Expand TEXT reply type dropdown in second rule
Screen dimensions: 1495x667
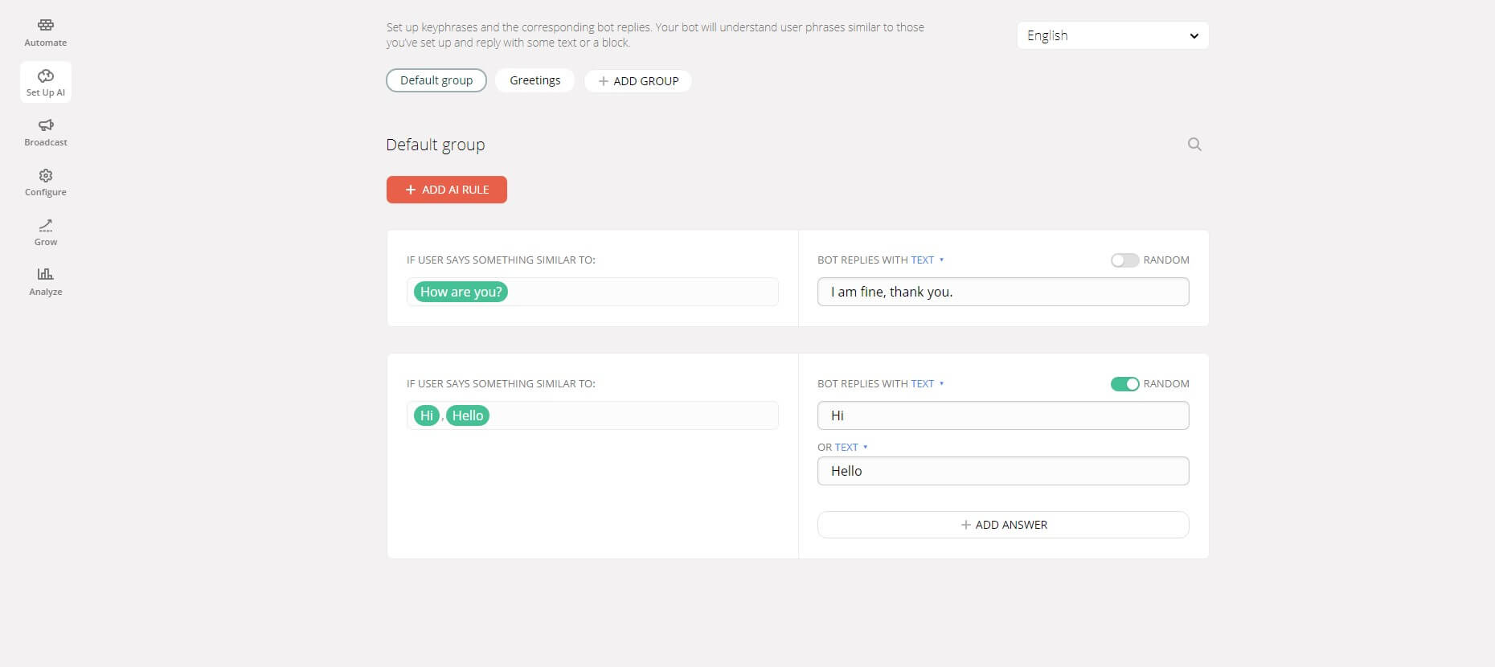(927, 384)
